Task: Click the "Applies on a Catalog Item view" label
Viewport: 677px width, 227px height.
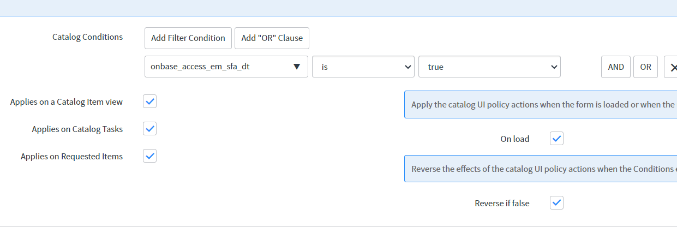Action: 67,102
